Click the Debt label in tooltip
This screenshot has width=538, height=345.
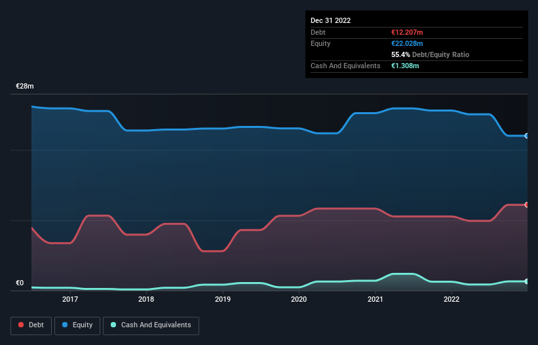[318, 32]
